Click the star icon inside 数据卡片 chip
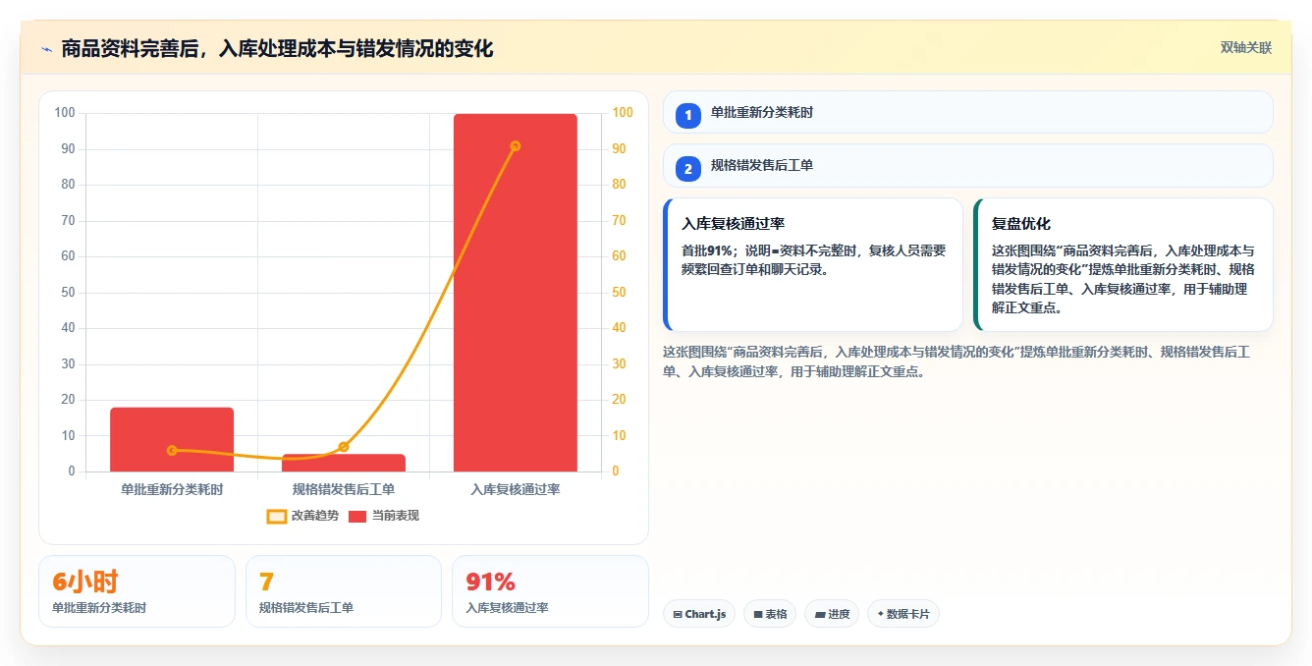 point(880,614)
